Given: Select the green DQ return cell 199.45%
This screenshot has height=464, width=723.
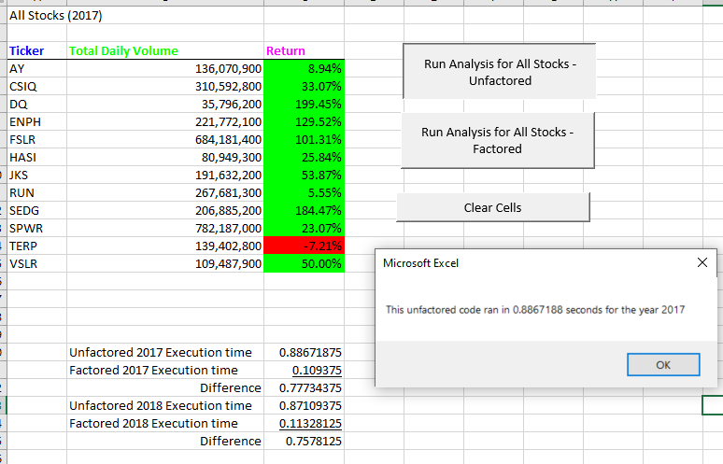Looking at the screenshot, I should 304,105.
